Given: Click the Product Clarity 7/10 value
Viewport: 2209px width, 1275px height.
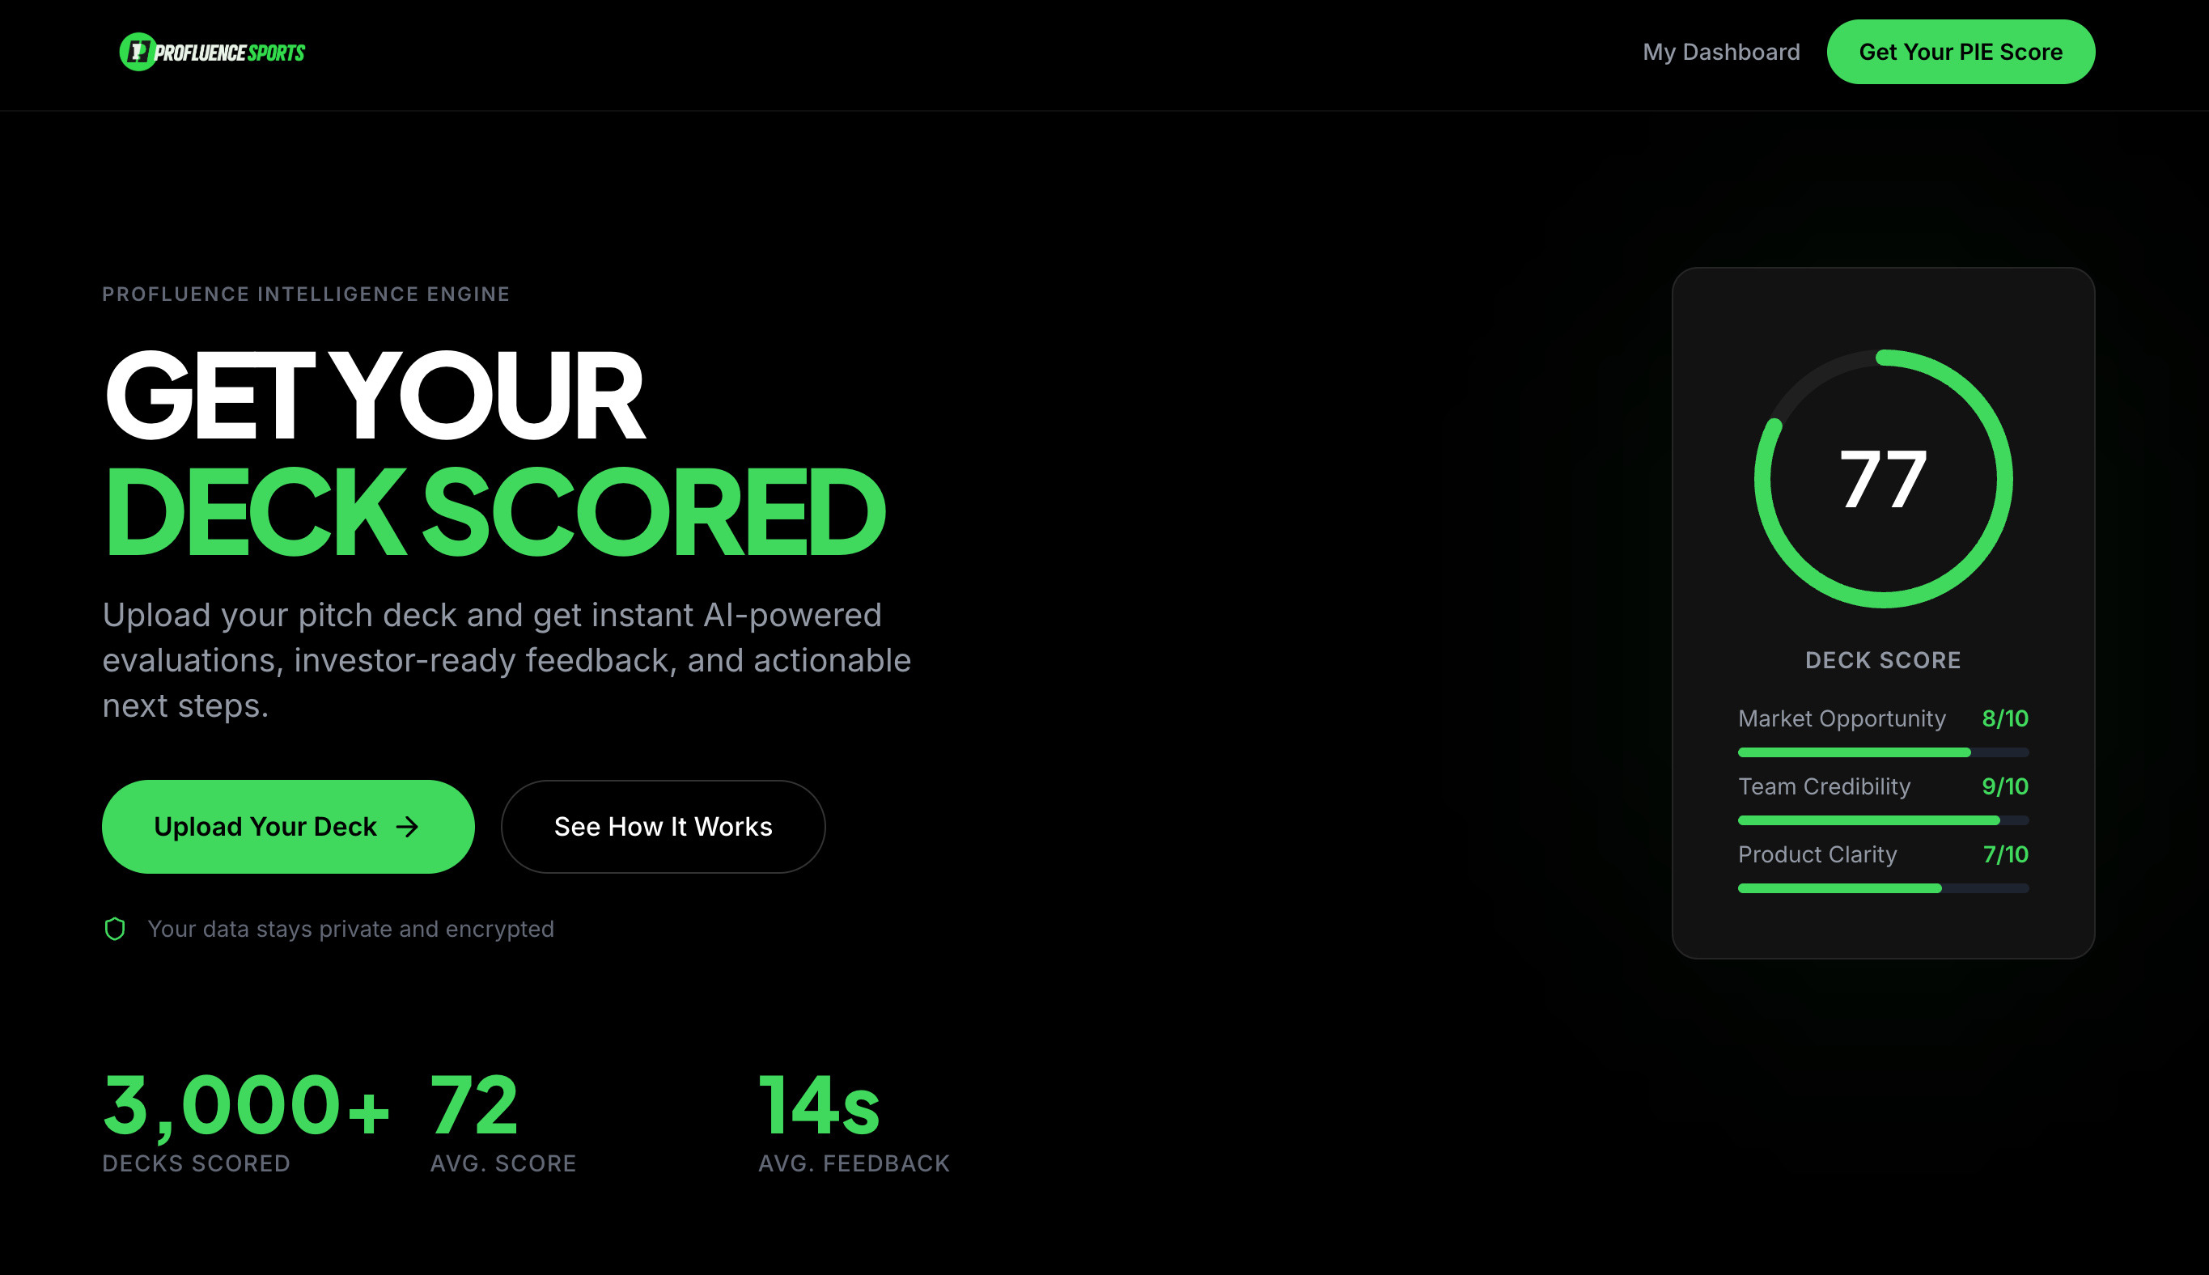Looking at the screenshot, I should coord(2006,854).
